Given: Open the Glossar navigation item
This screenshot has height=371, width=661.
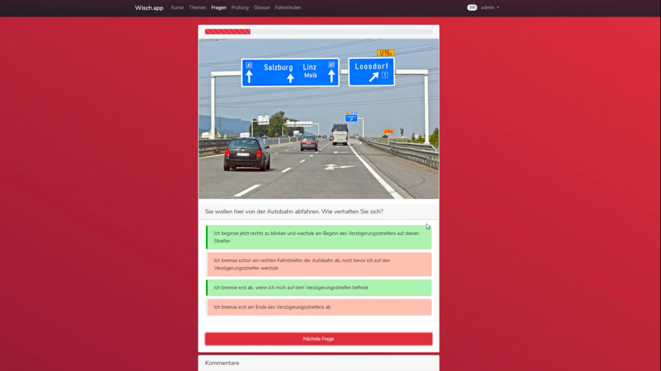Looking at the screenshot, I should coord(262,8).
